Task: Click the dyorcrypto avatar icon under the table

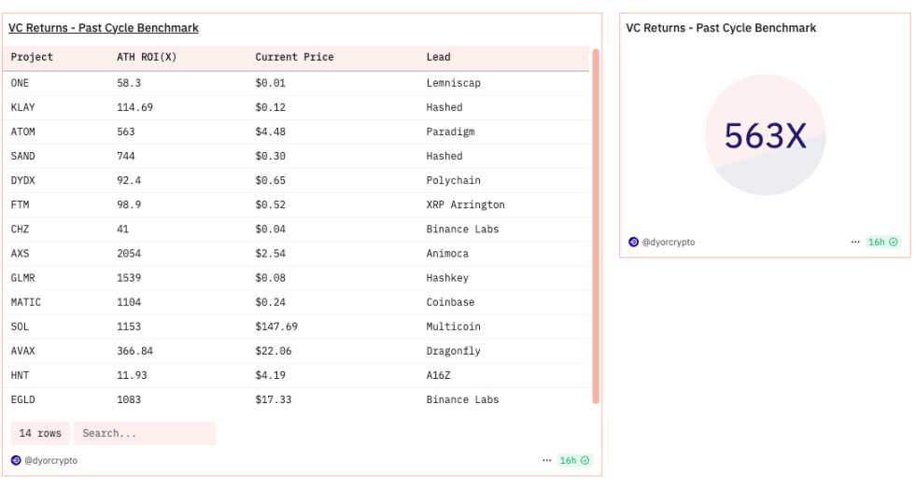Action: click(16, 460)
